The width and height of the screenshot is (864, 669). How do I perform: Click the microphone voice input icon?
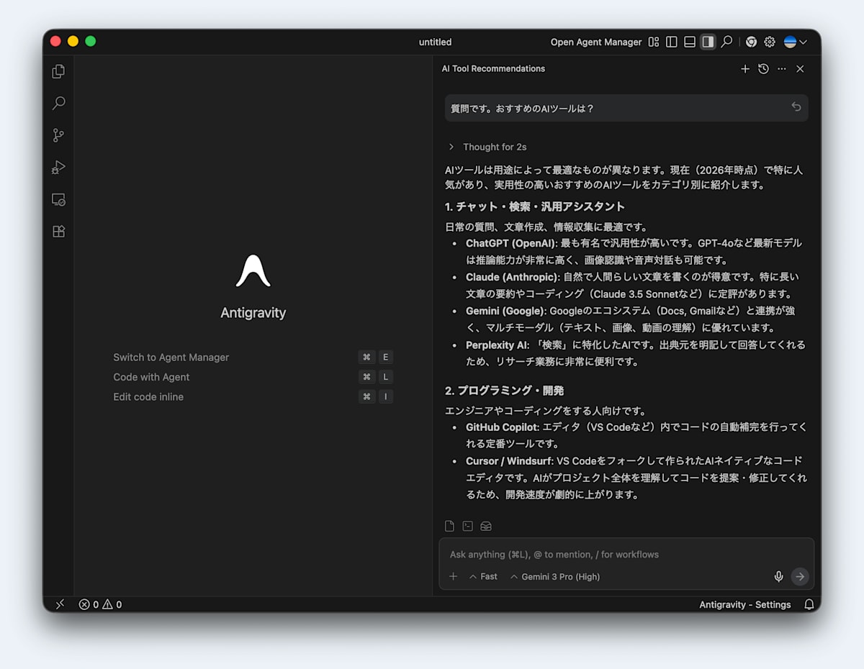778,576
